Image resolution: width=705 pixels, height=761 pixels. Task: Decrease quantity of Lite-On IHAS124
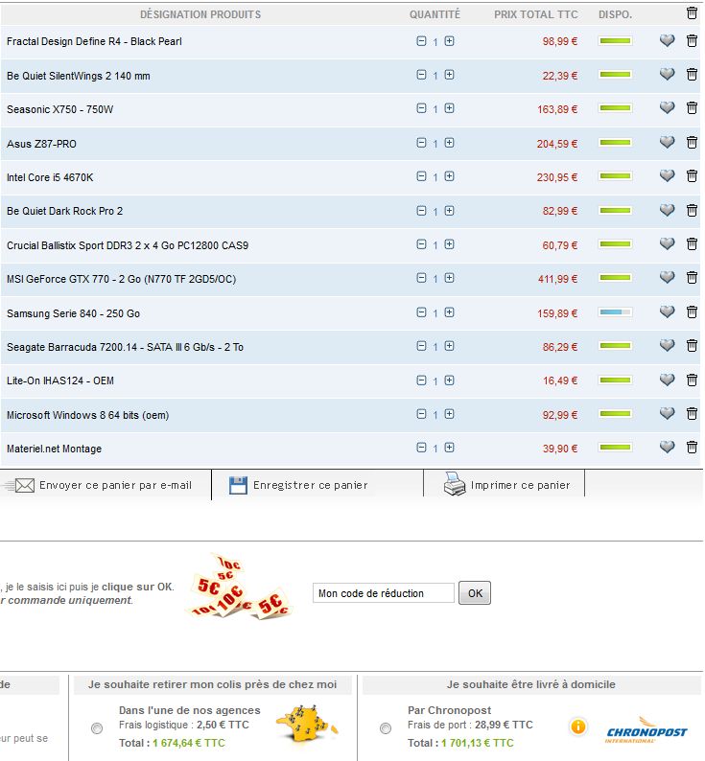[x=421, y=380]
